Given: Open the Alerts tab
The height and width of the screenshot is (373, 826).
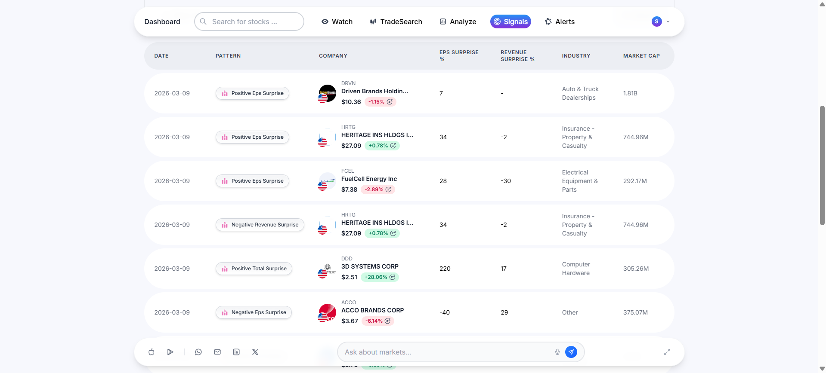Looking at the screenshot, I should click(560, 21).
